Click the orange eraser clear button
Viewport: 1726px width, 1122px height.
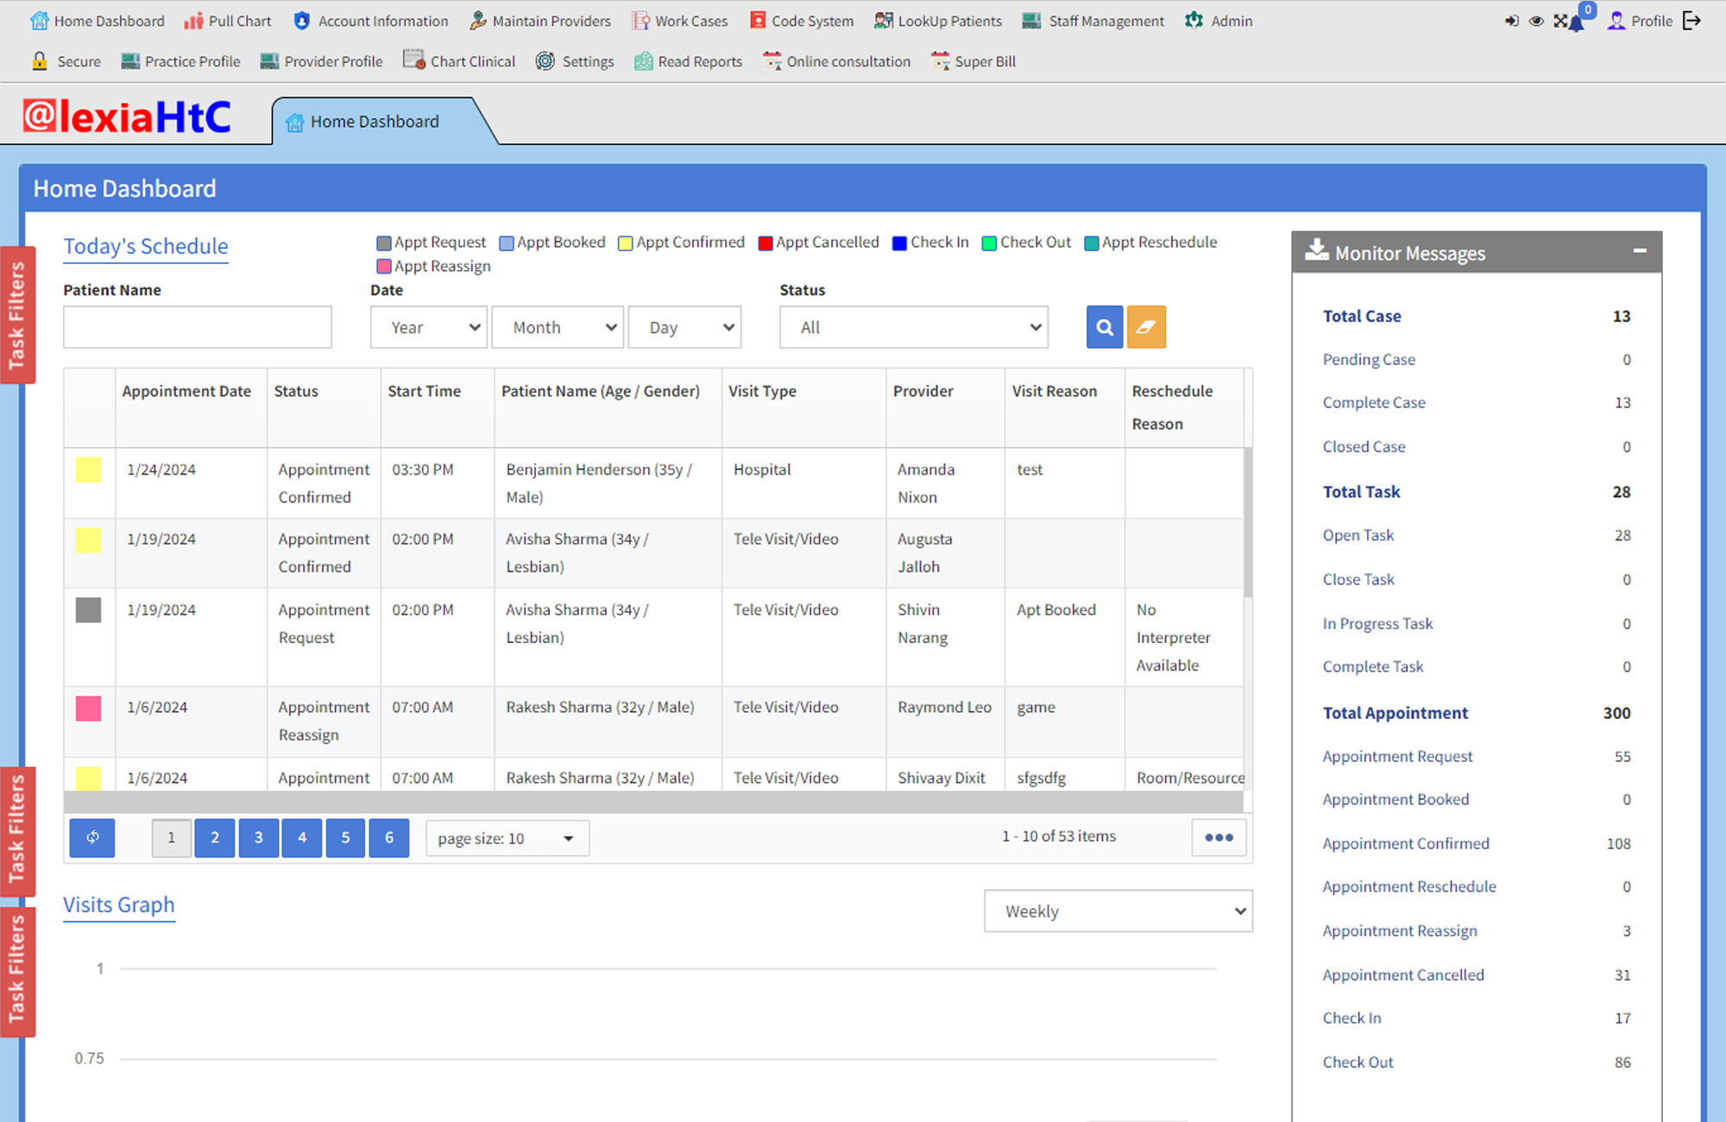(1146, 327)
